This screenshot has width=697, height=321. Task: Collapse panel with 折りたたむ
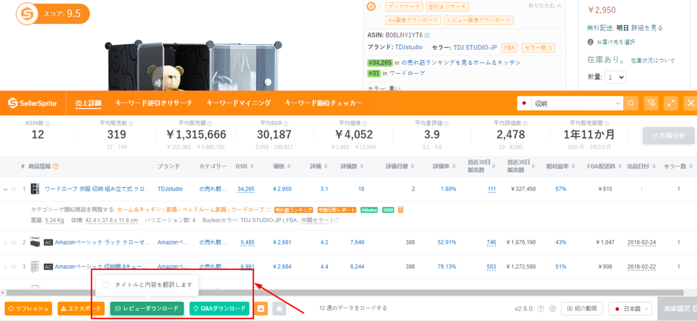pyautogui.click(x=545, y=6)
